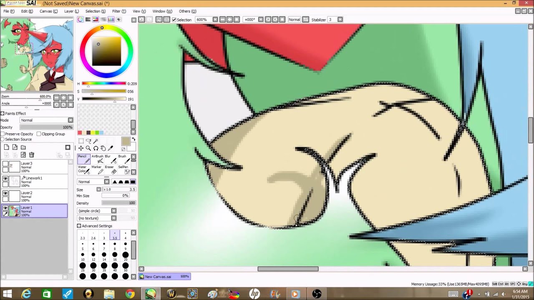Create a new normal layer
This screenshot has height=300, width=534.
coord(6,147)
